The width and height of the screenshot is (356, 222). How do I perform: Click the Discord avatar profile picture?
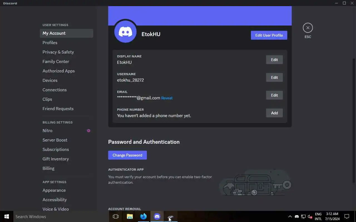pyautogui.click(x=125, y=32)
